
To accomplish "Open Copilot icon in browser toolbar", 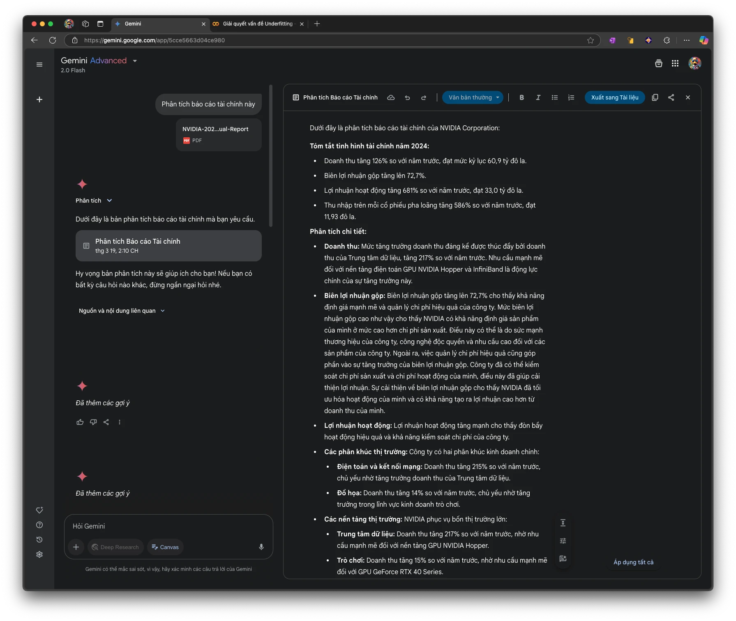I will tap(704, 40).
